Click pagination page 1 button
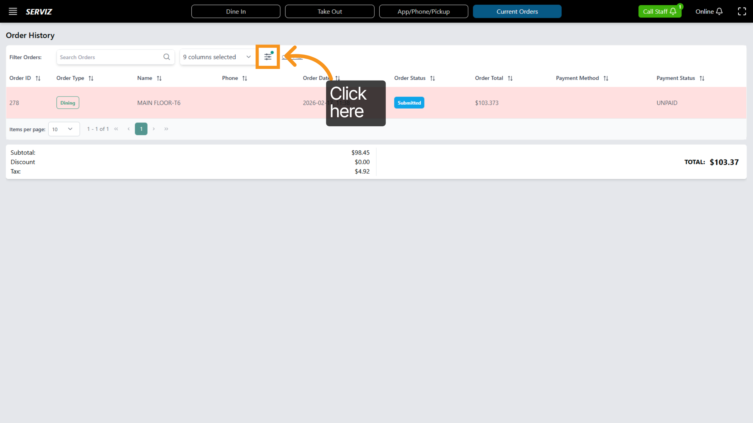Image resolution: width=753 pixels, height=423 pixels. pyautogui.click(x=141, y=129)
